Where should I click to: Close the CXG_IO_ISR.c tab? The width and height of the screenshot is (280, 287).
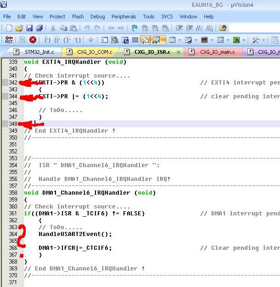179,52
